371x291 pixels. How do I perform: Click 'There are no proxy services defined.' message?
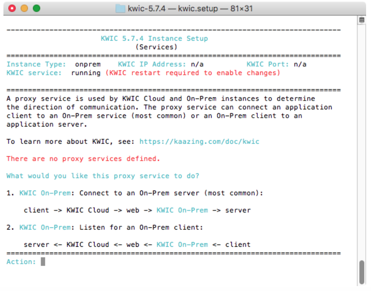pos(83,159)
